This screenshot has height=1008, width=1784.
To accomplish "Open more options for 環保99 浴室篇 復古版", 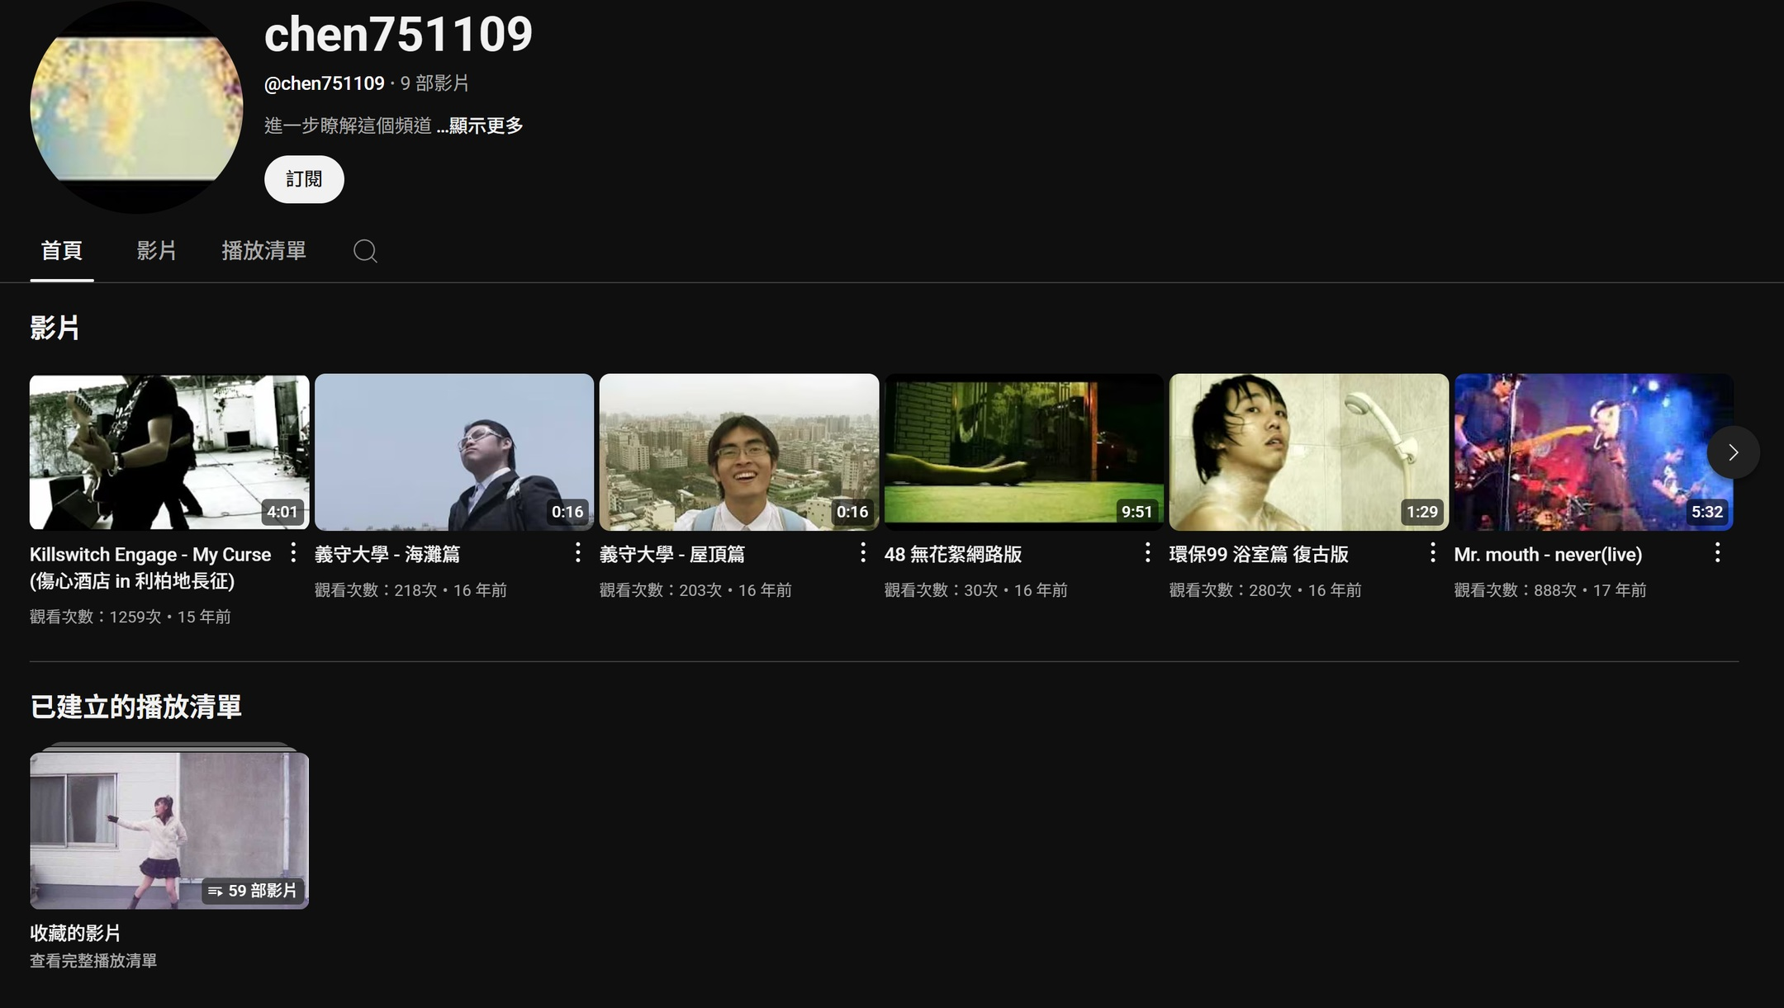I will point(1433,553).
